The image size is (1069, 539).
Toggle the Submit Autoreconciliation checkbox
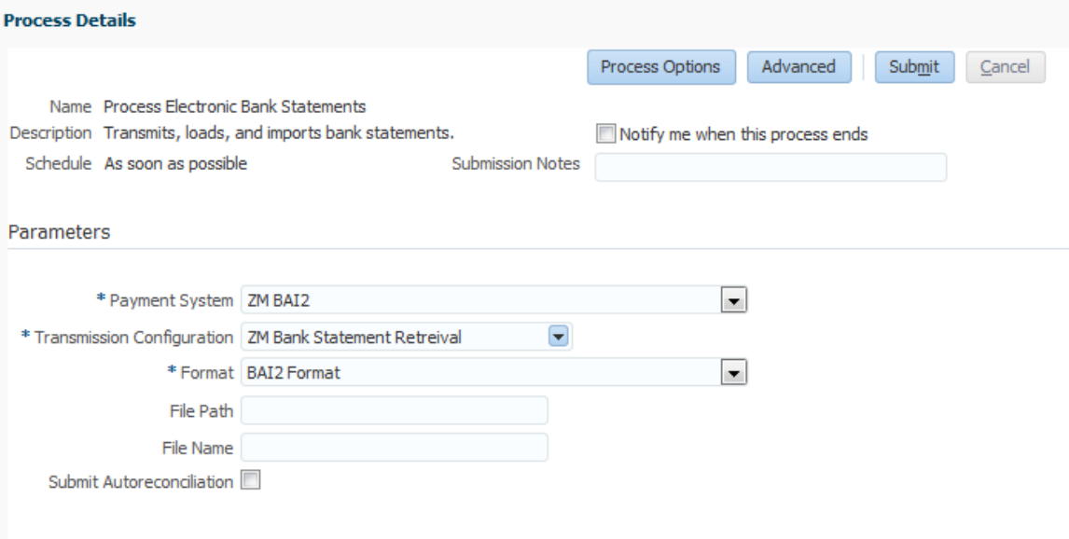pyautogui.click(x=249, y=481)
